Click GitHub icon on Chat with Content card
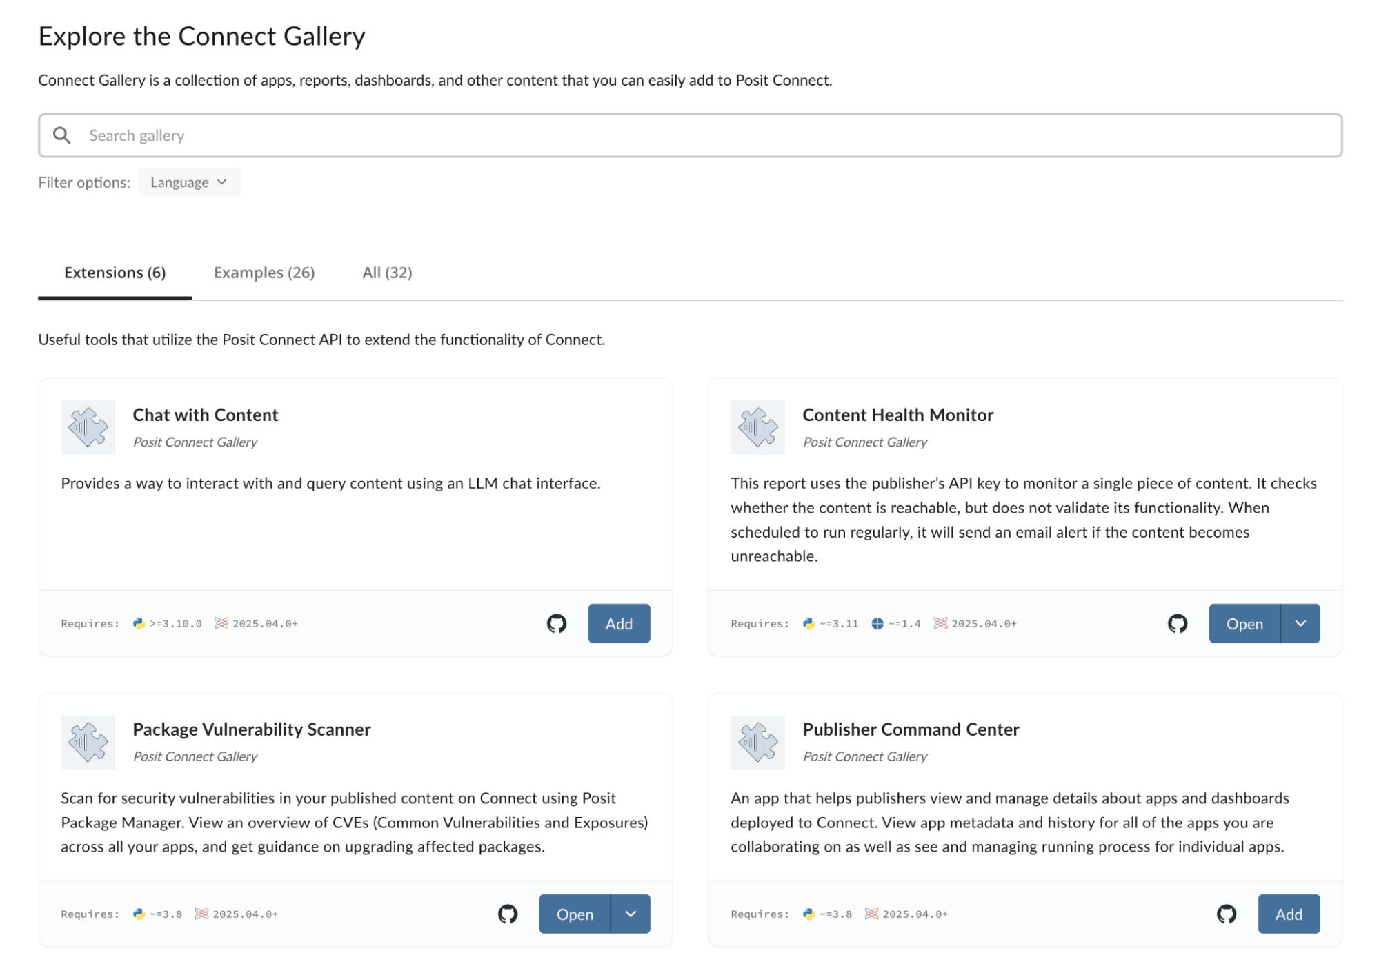This screenshot has width=1379, height=971. [x=556, y=623]
